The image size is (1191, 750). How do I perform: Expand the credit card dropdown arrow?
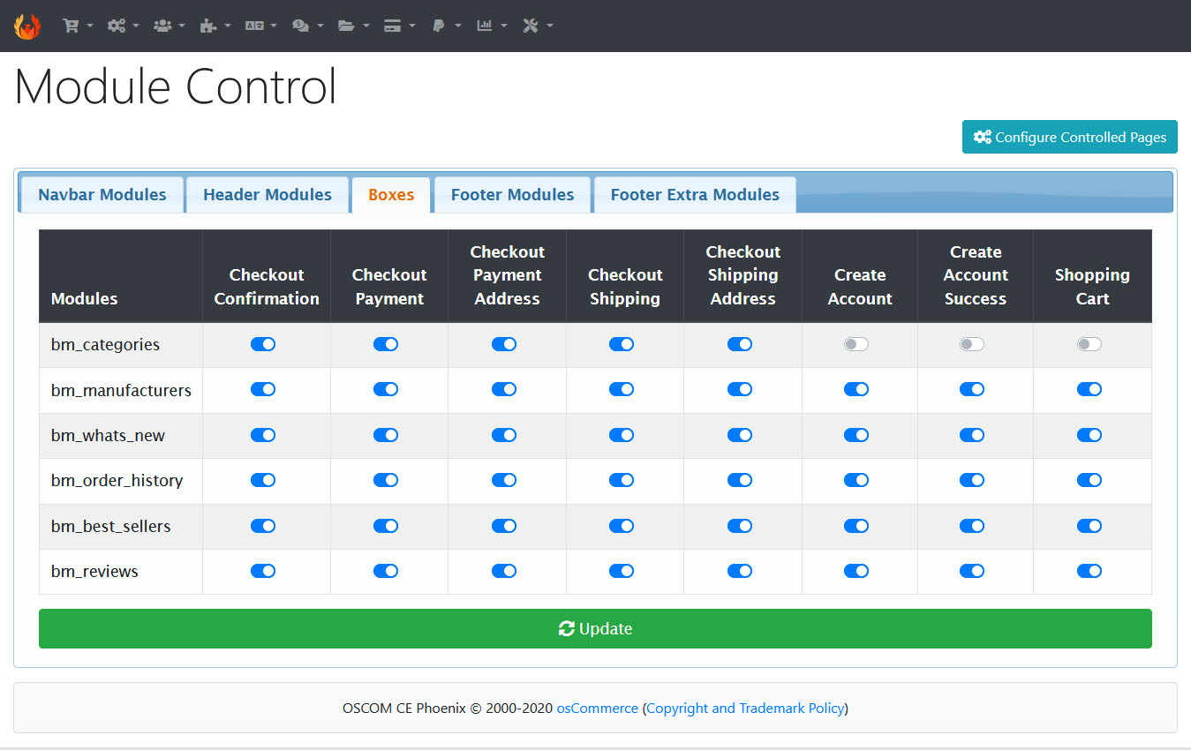[412, 26]
